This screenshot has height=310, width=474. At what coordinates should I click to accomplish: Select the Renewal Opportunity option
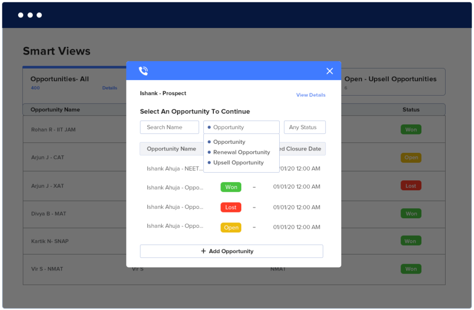coord(241,152)
